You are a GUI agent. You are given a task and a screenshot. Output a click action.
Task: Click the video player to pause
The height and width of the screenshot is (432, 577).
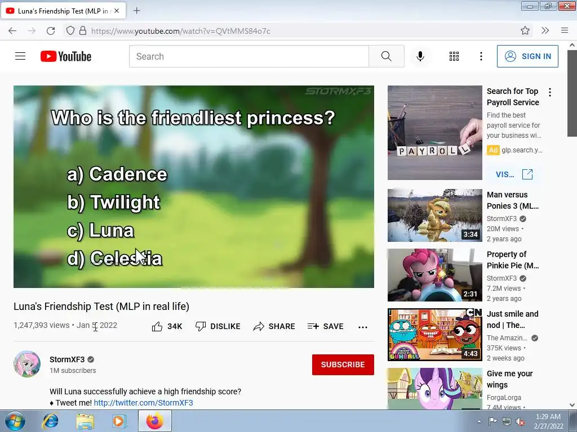194,187
